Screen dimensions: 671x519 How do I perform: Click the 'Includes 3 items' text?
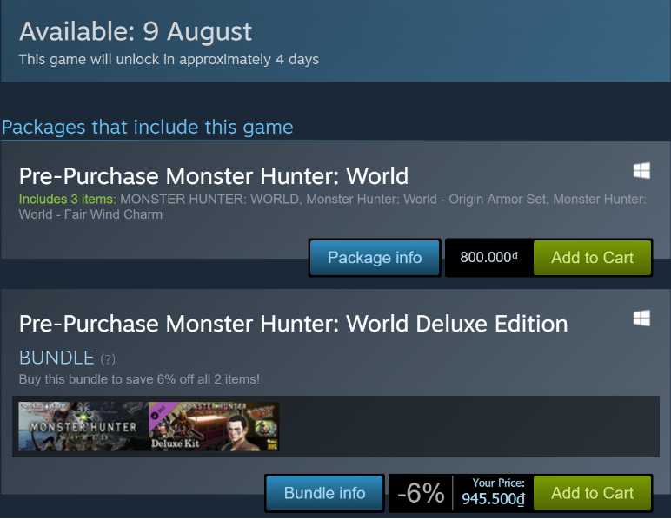[x=67, y=199]
